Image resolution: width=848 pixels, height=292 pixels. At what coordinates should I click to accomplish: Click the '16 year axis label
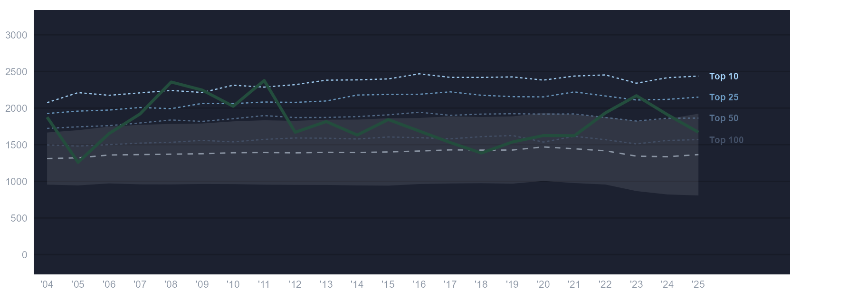419,284
